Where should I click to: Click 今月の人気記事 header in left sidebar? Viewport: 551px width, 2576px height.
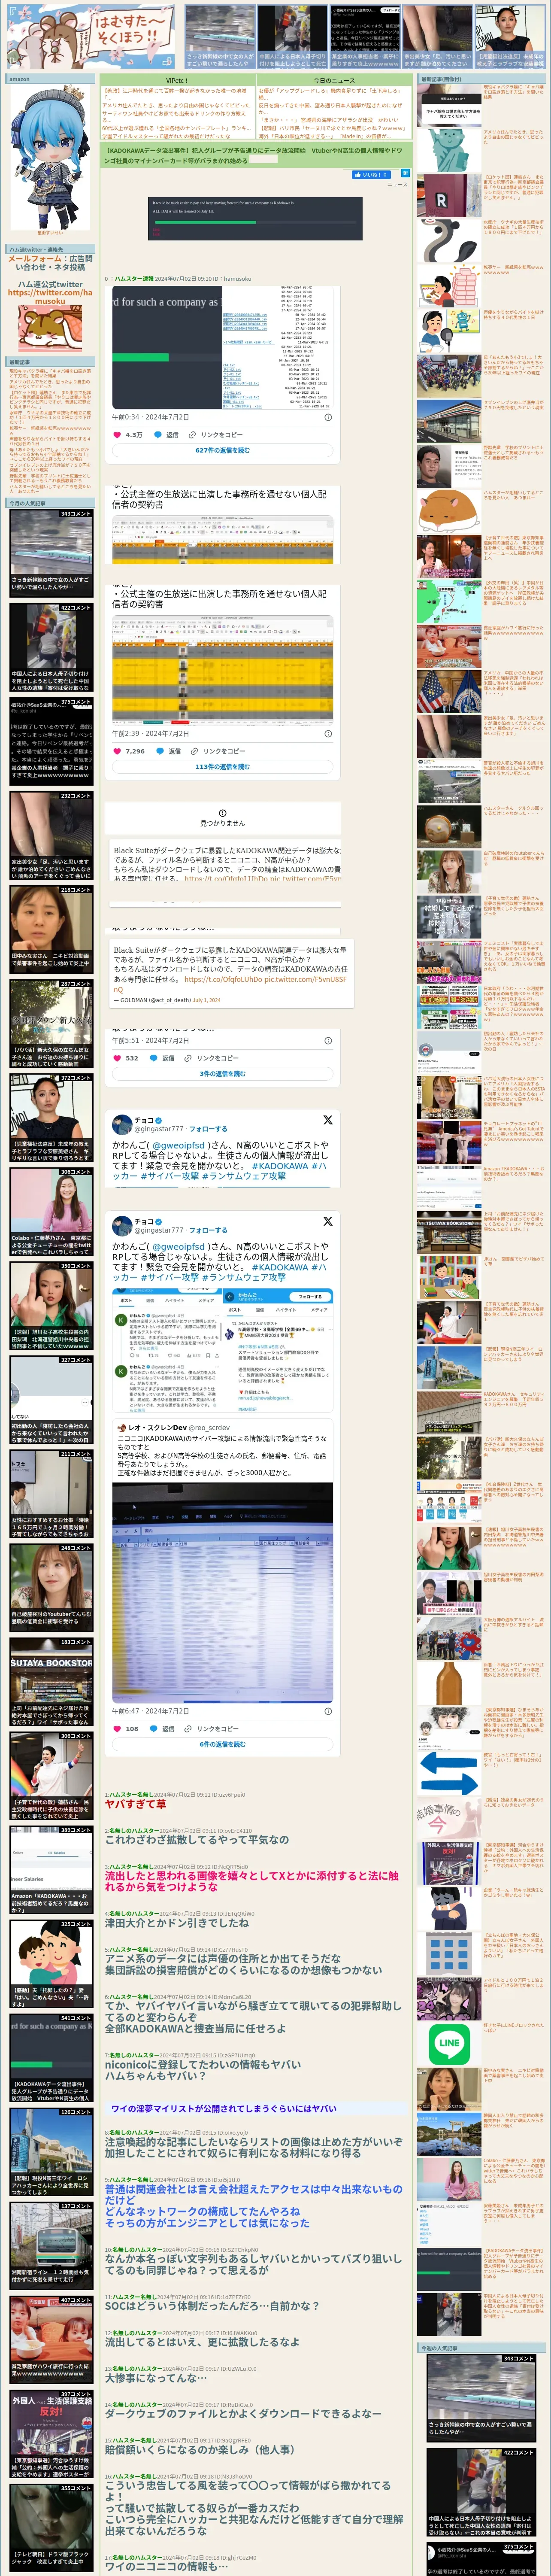click(50, 503)
